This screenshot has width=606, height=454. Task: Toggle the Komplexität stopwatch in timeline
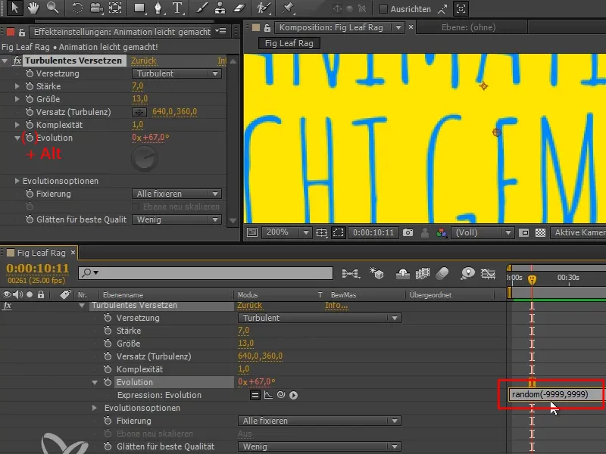pyautogui.click(x=108, y=369)
